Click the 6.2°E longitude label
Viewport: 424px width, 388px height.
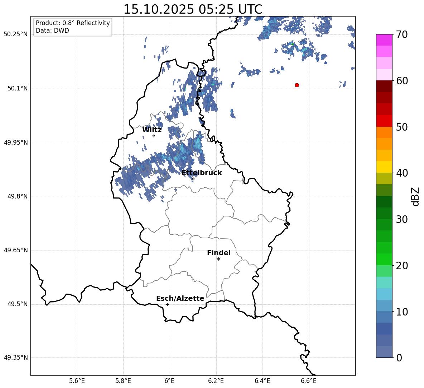216,381
